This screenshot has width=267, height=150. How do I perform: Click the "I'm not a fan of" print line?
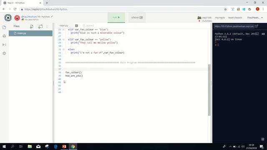98,53
